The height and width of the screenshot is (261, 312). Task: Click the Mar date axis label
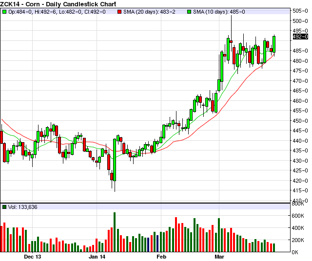[x=219, y=257]
